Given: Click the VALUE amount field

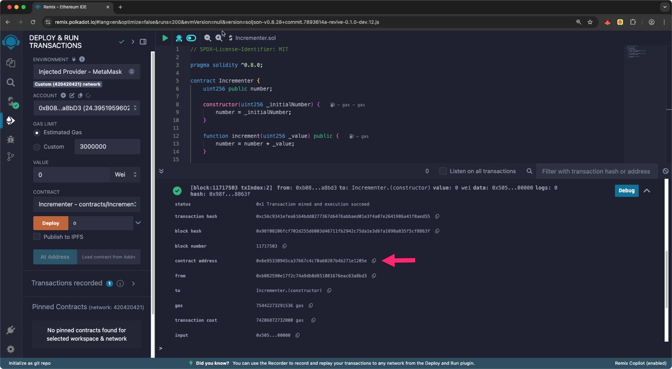Looking at the screenshot, I should 71,175.
